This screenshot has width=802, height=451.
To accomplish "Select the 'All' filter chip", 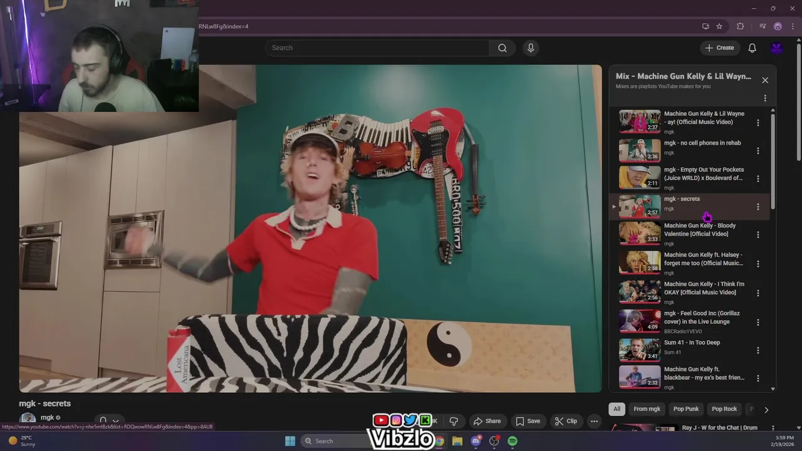I will [617, 409].
